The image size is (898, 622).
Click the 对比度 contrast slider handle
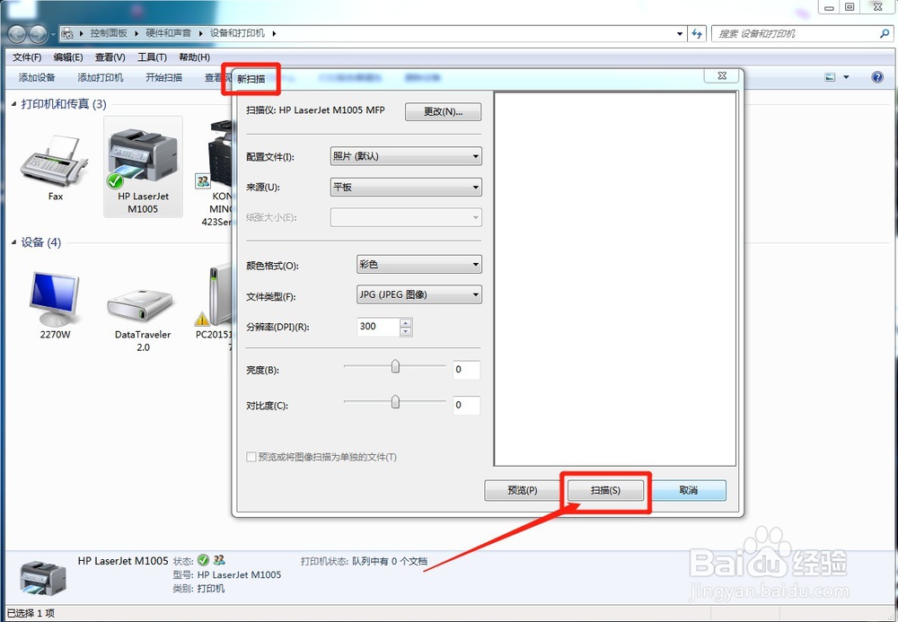click(395, 402)
